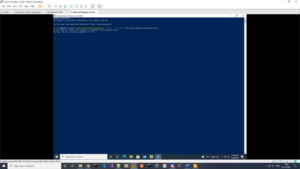Click the PowerShell command prompt line
Screen dimensions: 300x169
point(105,28)
